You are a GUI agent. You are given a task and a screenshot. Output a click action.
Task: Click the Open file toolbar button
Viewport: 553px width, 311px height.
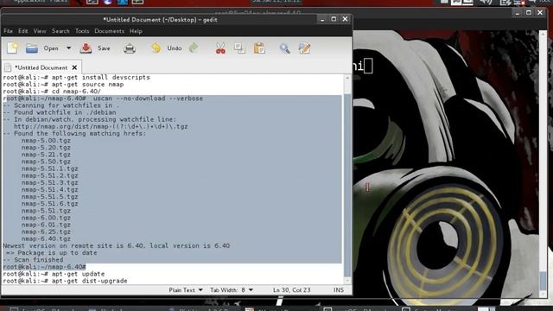pyautogui.click(x=41, y=48)
